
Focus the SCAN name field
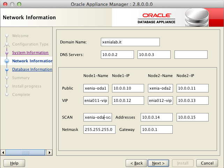point(98,117)
